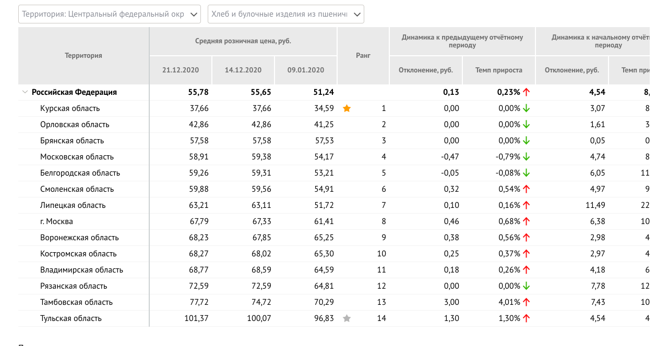Viewport: 668px width, 346px height.
Task: Select the Воронежская область row
Action: point(334,238)
